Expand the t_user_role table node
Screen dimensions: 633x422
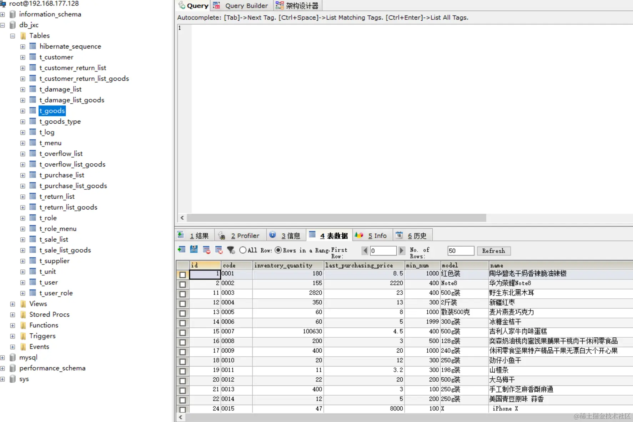click(x=22, y=293)
